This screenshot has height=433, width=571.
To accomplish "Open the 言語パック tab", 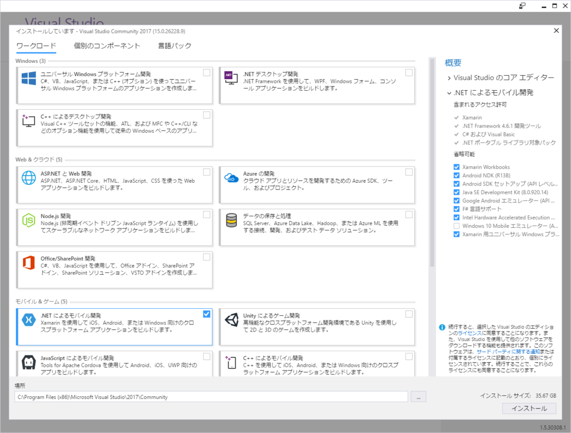I will 175,46.
